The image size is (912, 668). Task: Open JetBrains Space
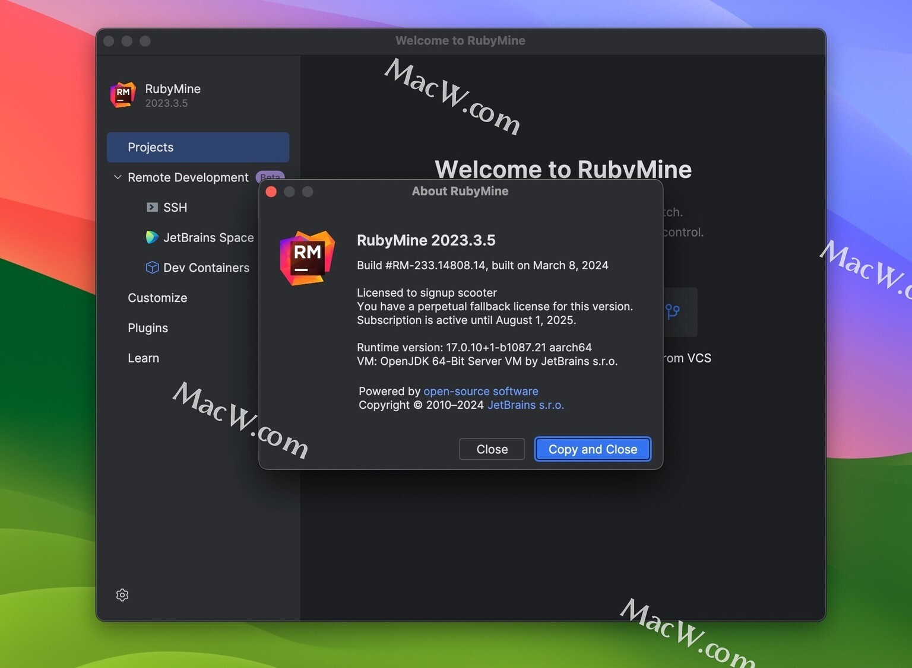coord(208,237)
